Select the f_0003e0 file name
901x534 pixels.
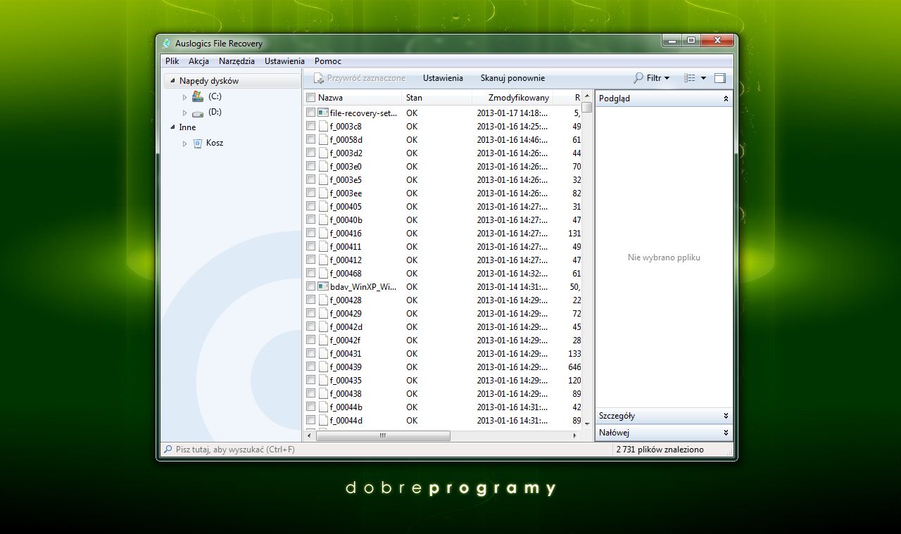346,166
